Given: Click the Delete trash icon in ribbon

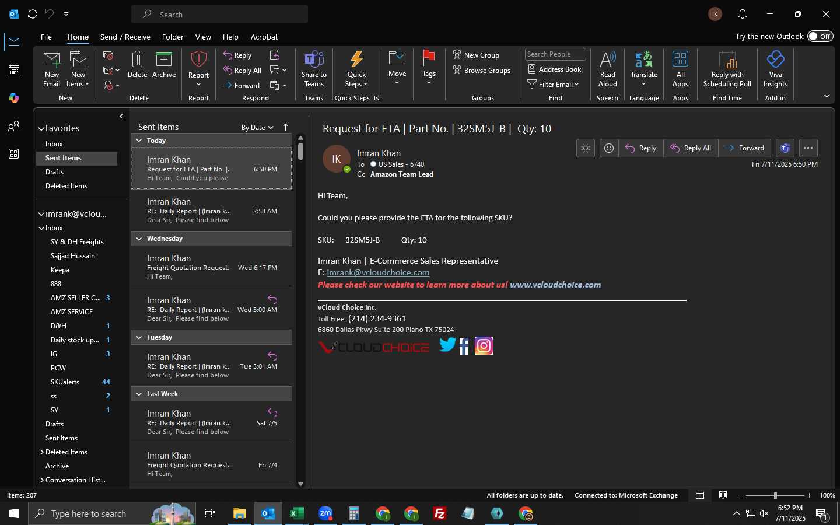Looking at the screenshot, I should (x=137, y=64).
